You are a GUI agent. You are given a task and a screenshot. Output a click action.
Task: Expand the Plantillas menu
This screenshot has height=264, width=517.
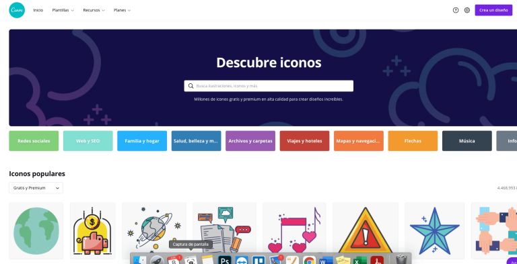[x=63, y=10]
